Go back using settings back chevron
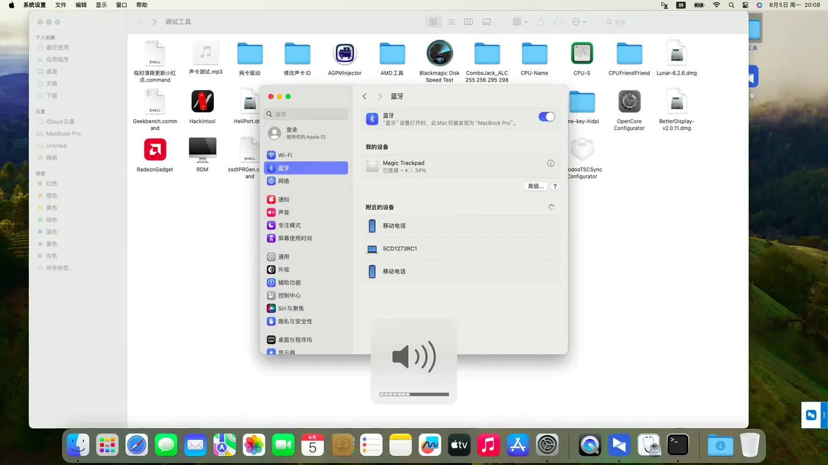This screenshot has height=465, width=828. click(365, 96)
